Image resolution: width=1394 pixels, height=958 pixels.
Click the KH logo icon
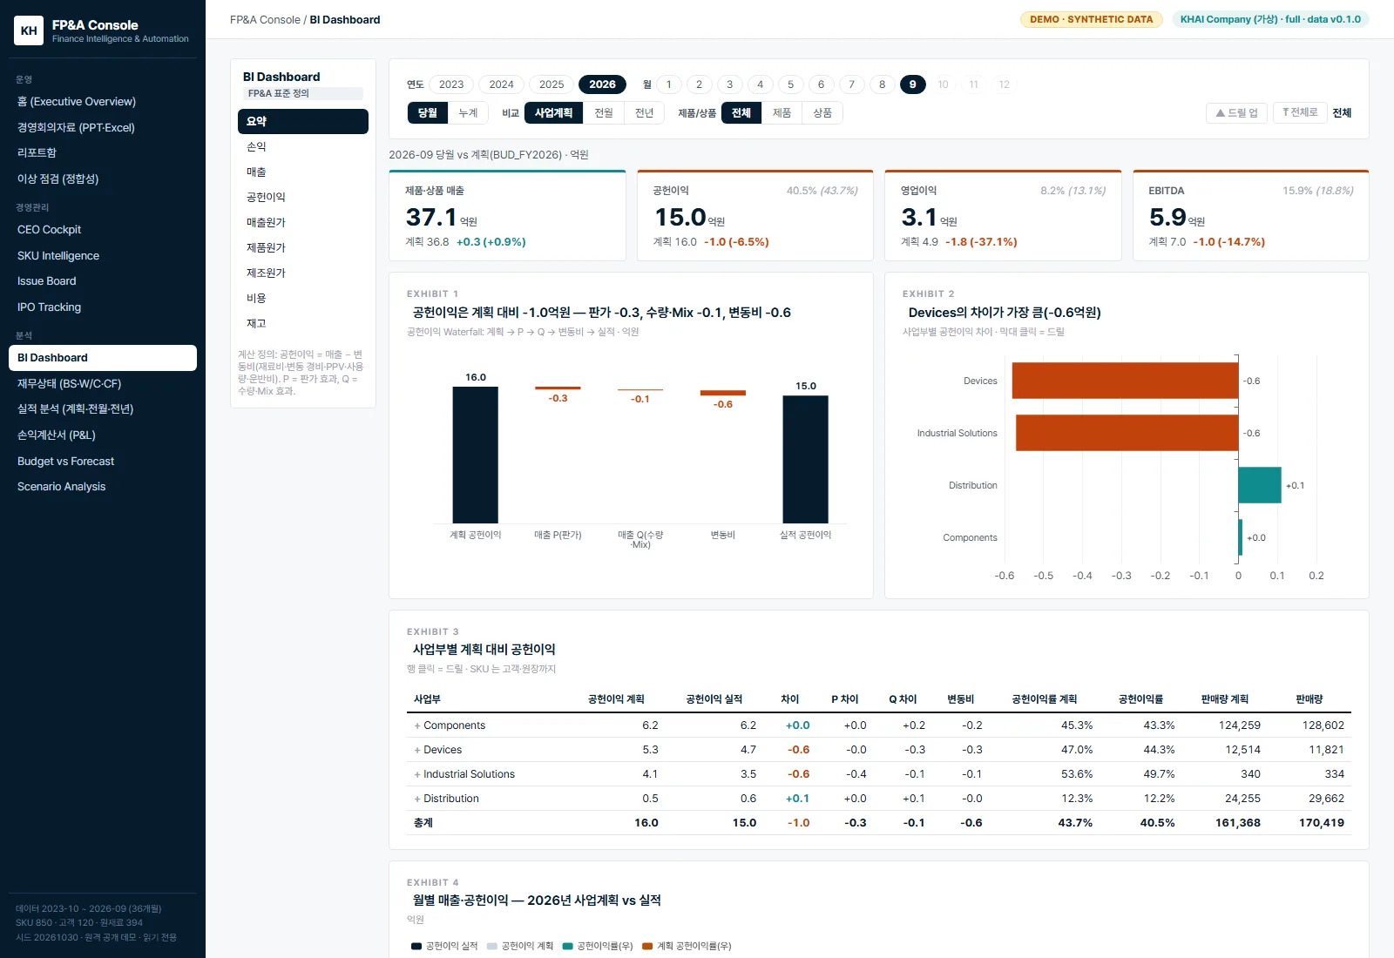29,30
